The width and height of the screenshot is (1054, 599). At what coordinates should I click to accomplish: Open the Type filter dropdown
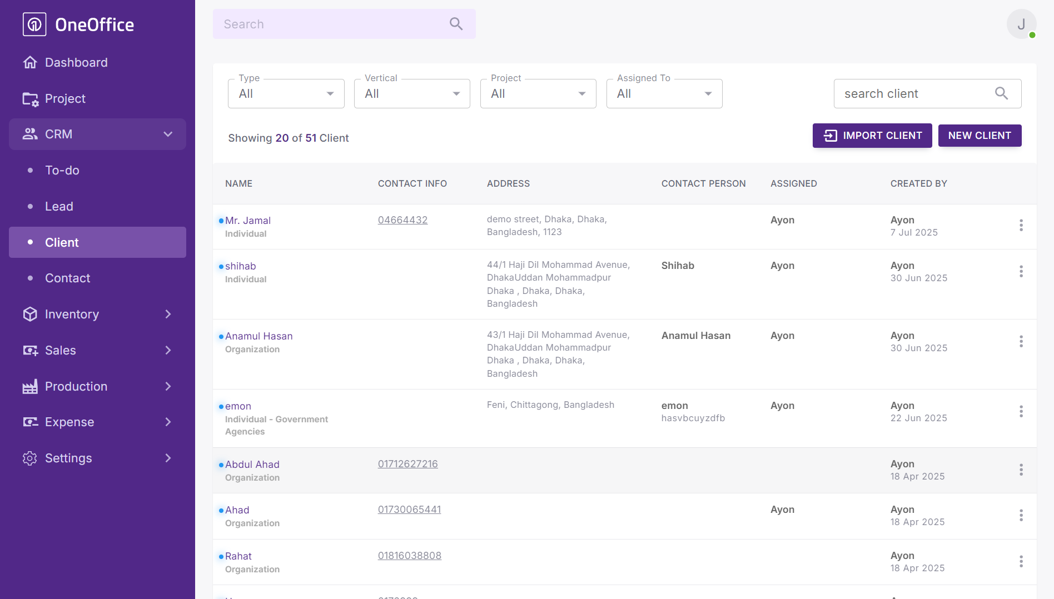point(286,93)
